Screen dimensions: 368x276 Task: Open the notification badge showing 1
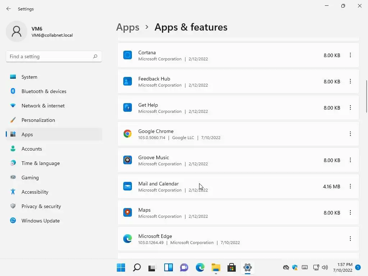(358, 267)
